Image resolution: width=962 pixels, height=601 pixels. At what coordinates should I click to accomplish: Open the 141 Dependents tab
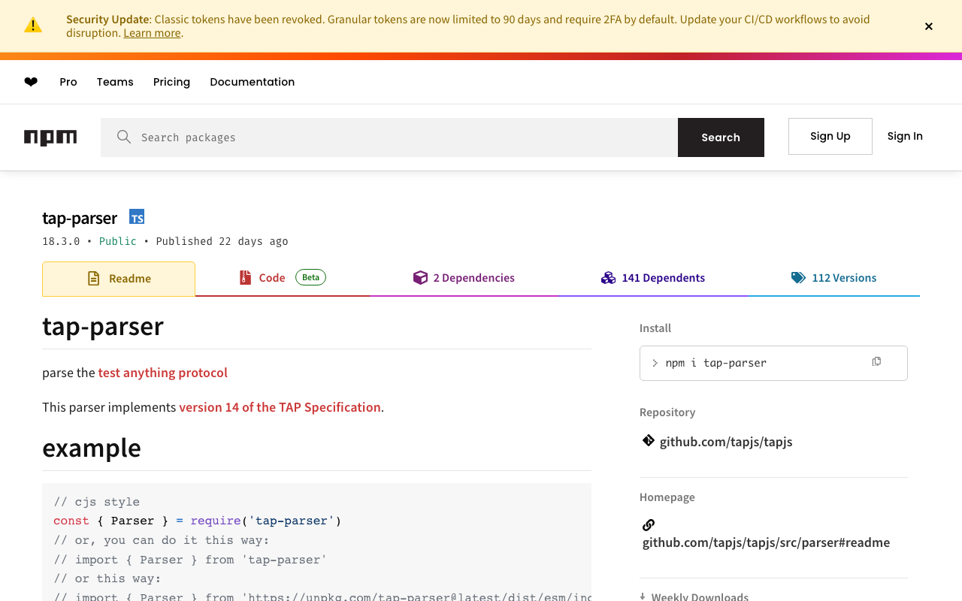point(653,278)
